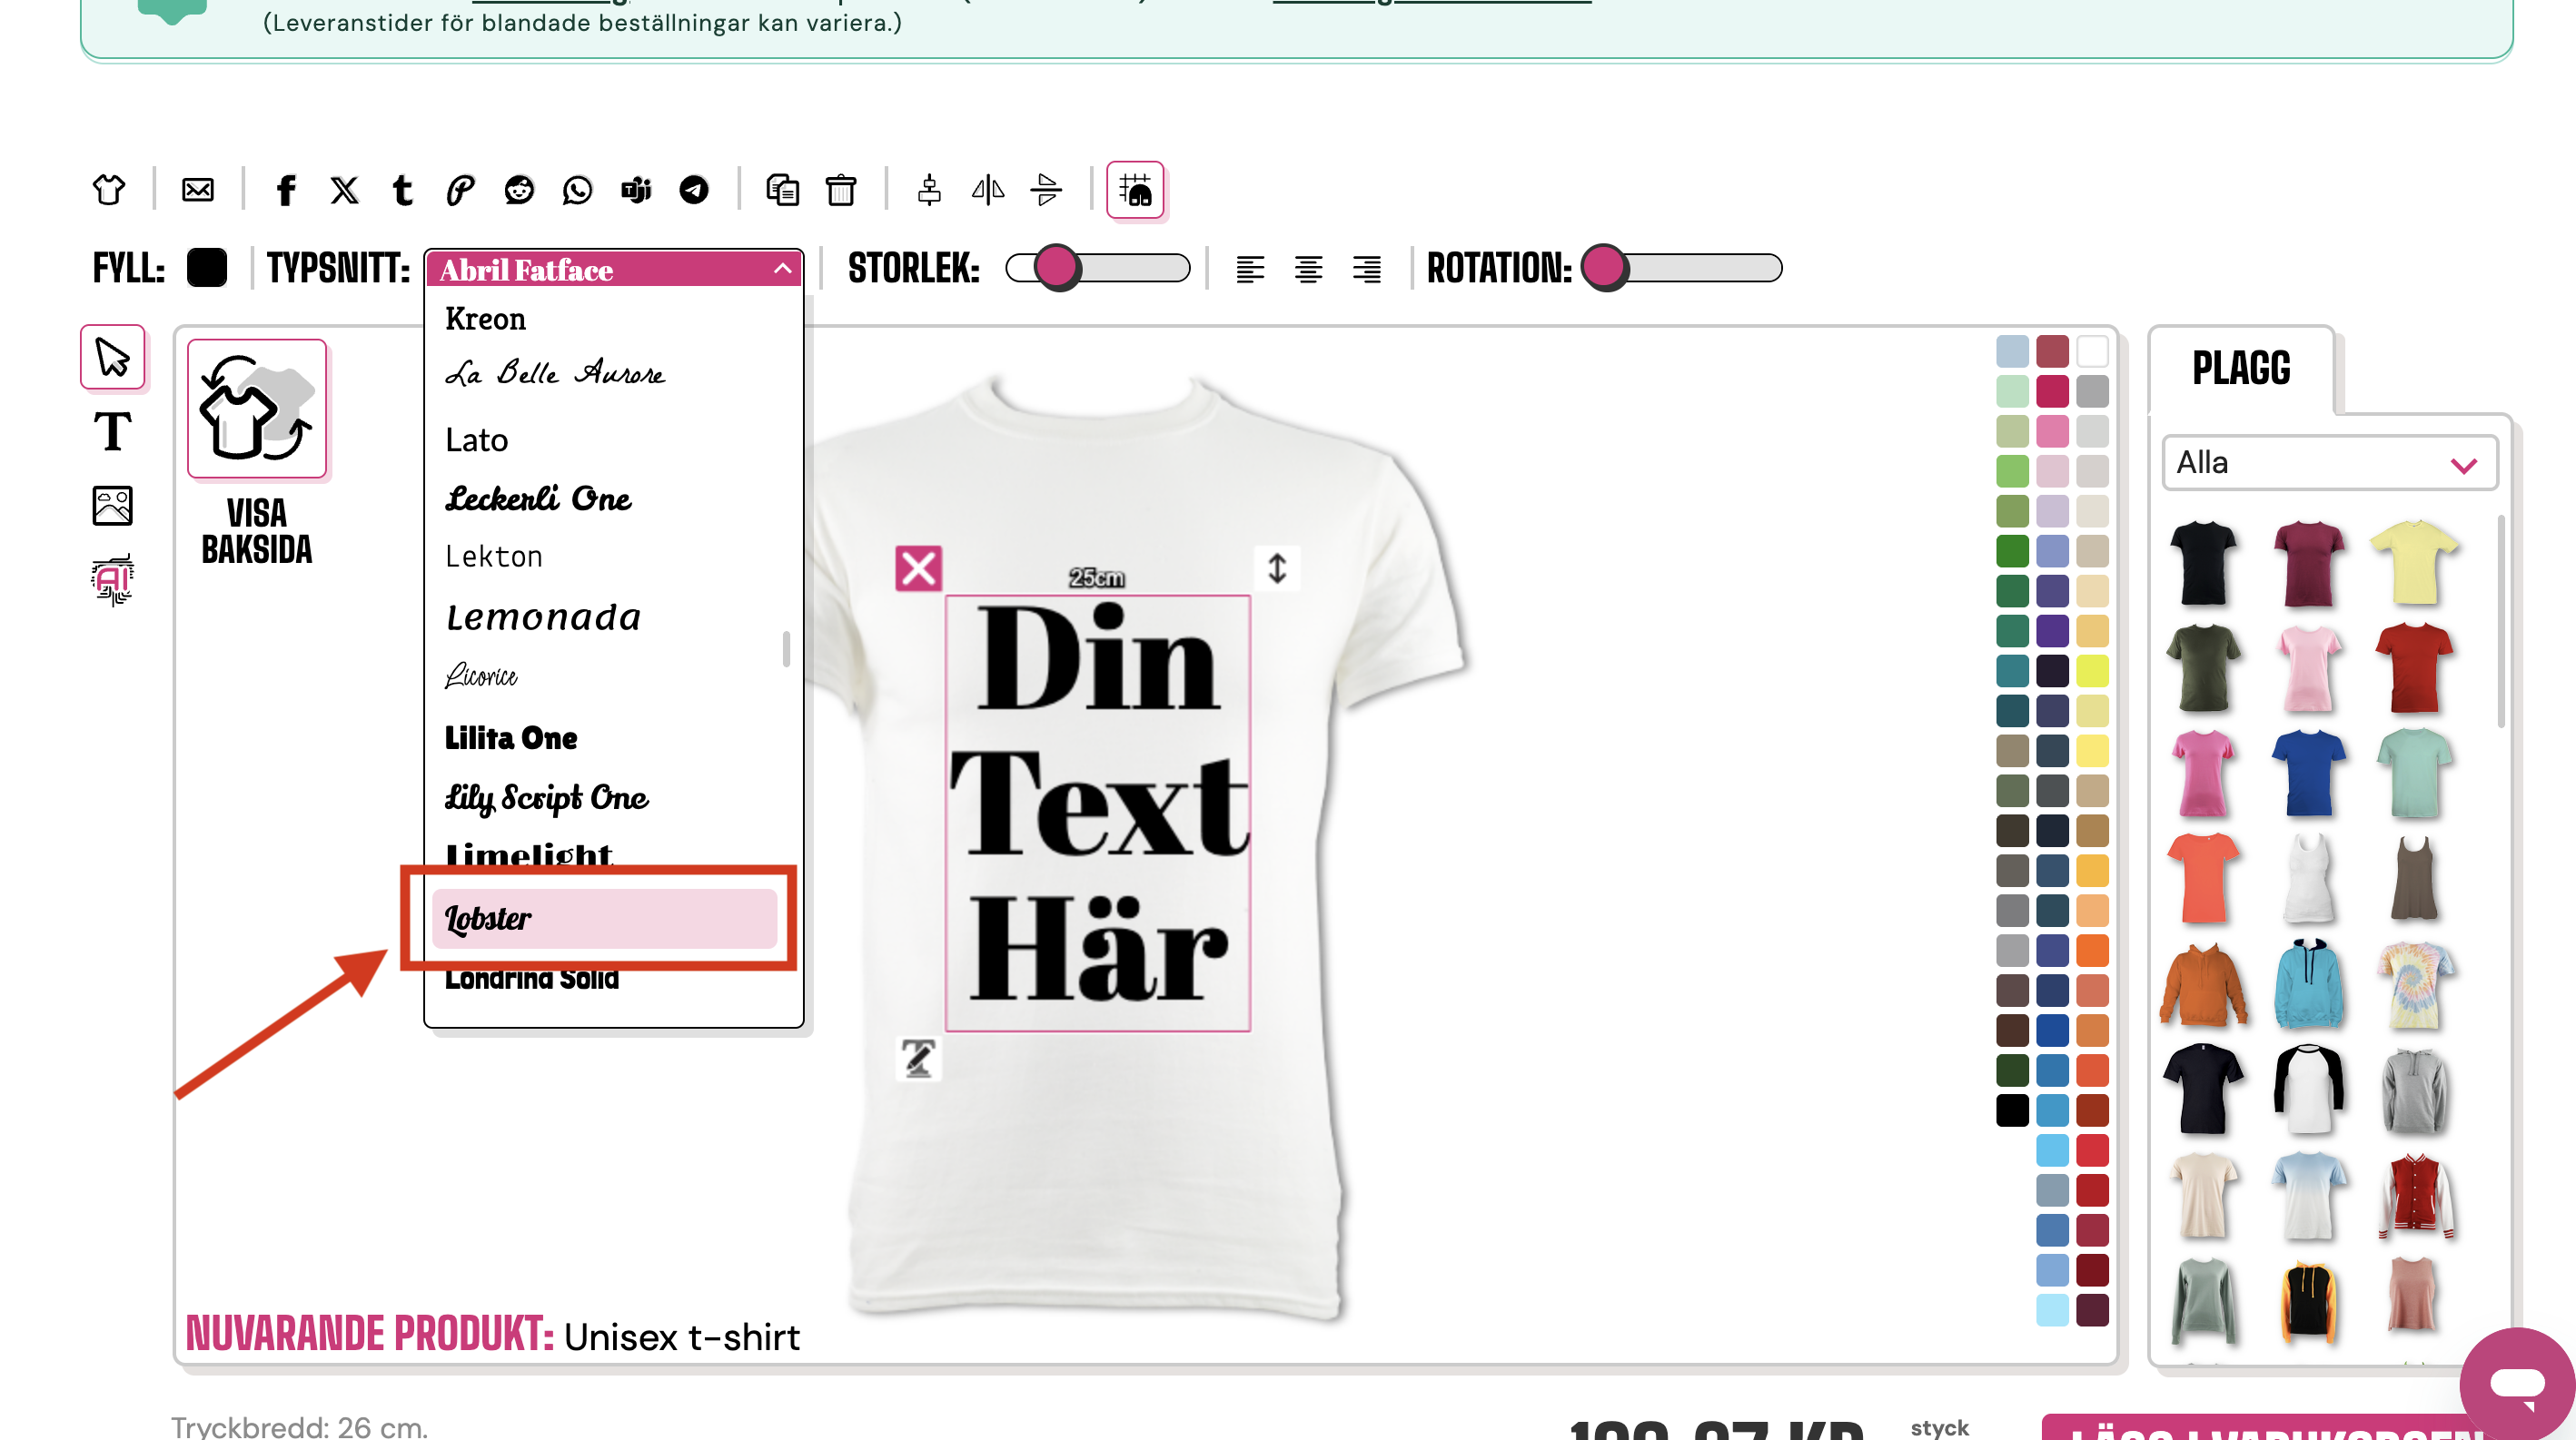Pick the royal blue t-shirt thumbnail

pos(2308,773)
